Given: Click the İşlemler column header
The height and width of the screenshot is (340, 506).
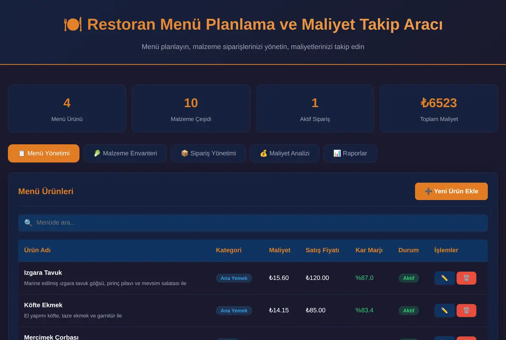Looking at the screenshot, I should coord(446,250).
